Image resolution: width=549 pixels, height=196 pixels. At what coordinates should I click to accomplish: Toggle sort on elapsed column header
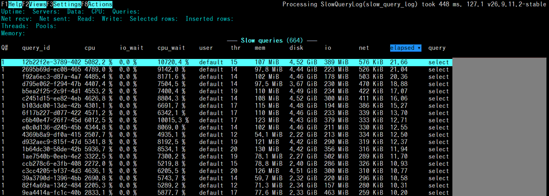[405, 48]
